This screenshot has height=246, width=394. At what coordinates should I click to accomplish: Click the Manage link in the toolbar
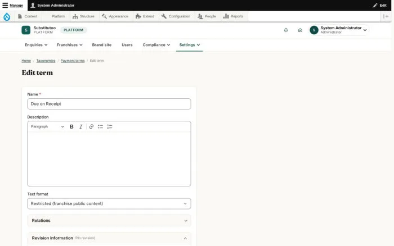pyautogui.click(x=16, y=6)
